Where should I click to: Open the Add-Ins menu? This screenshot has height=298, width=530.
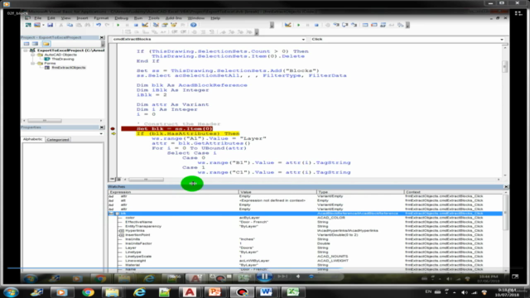pos(173,18)
